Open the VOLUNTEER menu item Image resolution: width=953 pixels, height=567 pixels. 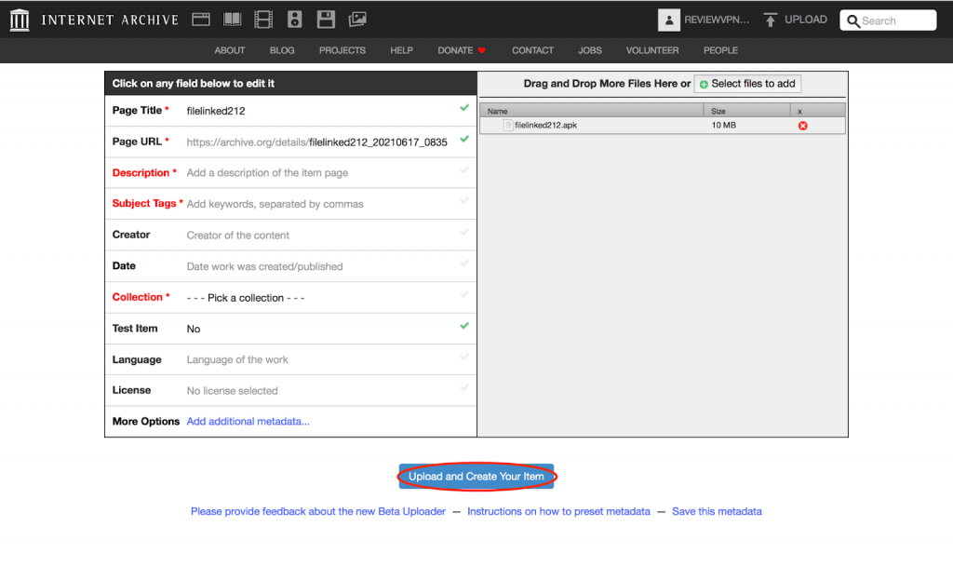tap(652, 50)
